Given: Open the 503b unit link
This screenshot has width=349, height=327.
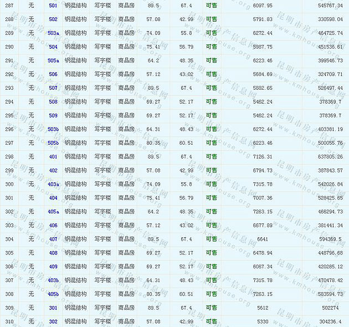Looking at the screenshot, I should pyautogui.click(x=53, y=129).
